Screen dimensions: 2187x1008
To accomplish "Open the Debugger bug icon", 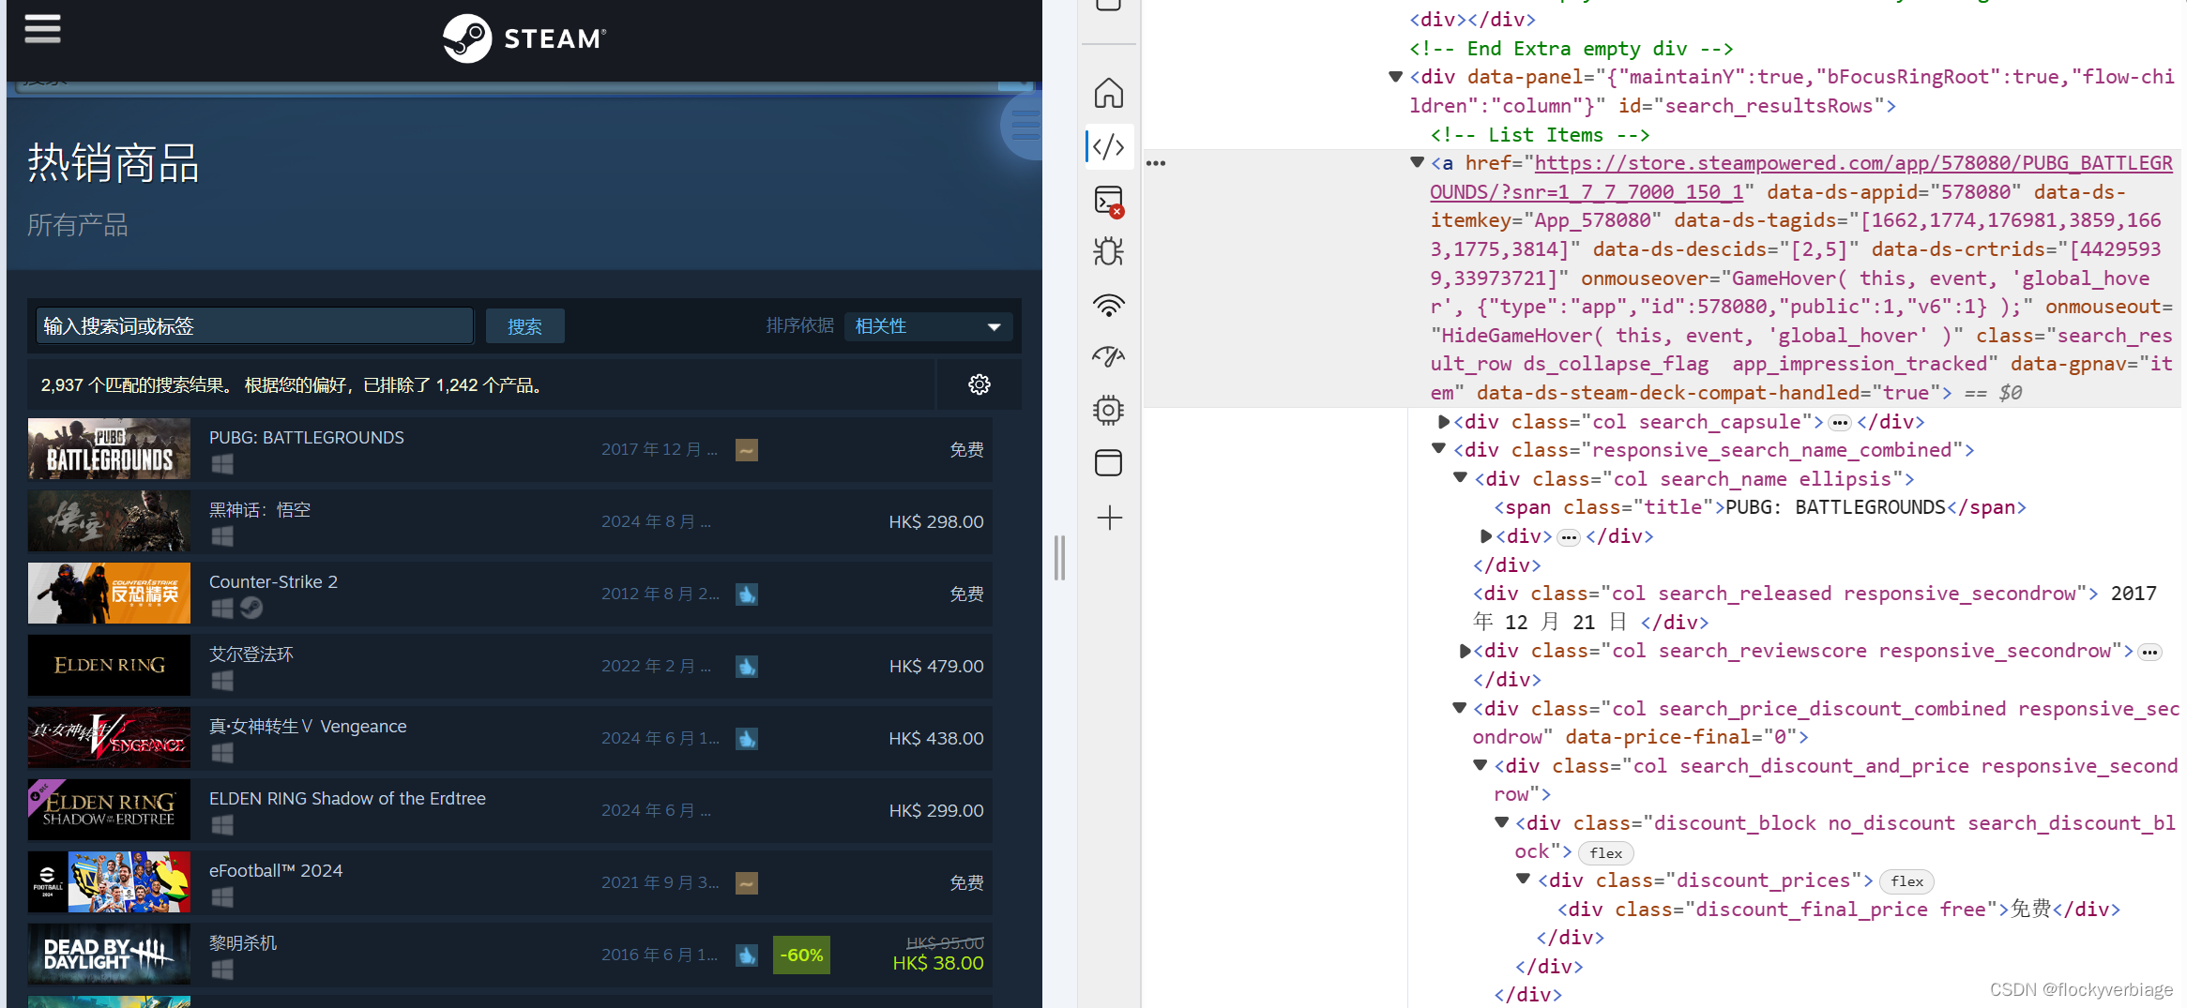I will pyautogui.click(x=1109, y=251).
